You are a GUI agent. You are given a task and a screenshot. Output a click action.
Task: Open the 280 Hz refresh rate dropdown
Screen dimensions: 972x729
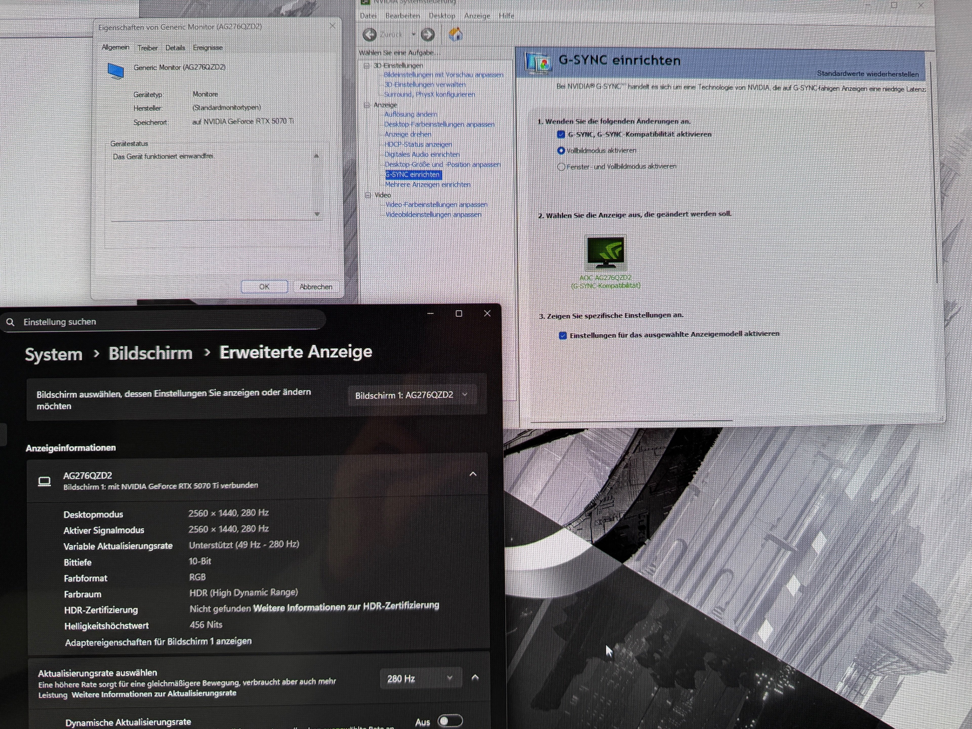pyautogui.click(x=420, y=678)
